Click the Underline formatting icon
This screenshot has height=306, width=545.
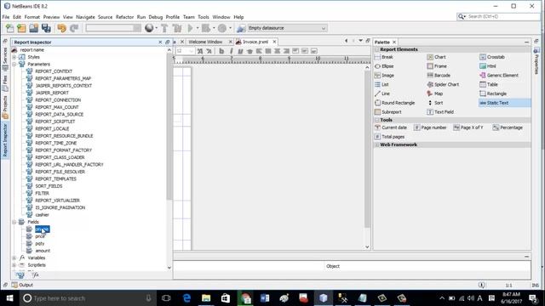point(240,51)
